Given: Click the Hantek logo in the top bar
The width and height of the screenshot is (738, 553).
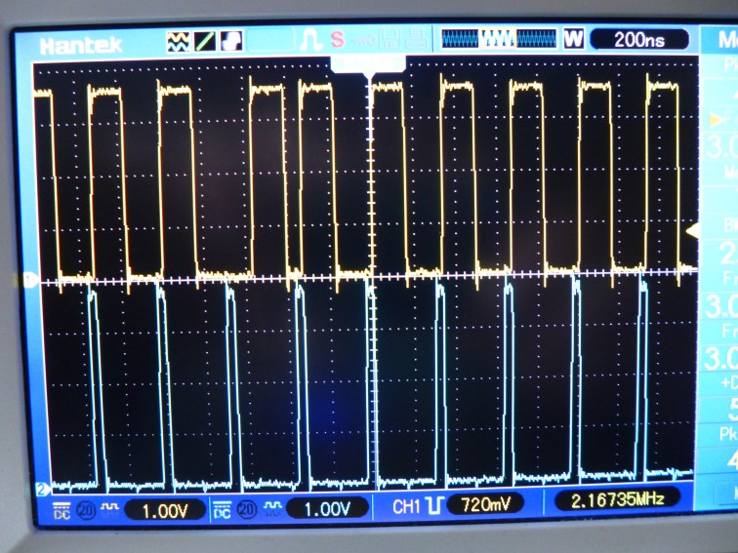Looking at the screenshot, I should [x=80, y=45].
